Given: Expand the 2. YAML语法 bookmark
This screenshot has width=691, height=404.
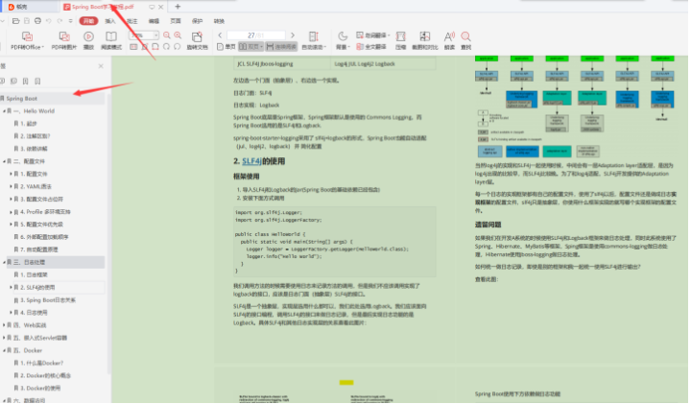Looking at the screenshot, I should pyautogui.click(x=11, y=186).
